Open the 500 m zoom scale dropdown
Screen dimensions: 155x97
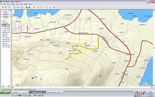click(x=14, y=7)
